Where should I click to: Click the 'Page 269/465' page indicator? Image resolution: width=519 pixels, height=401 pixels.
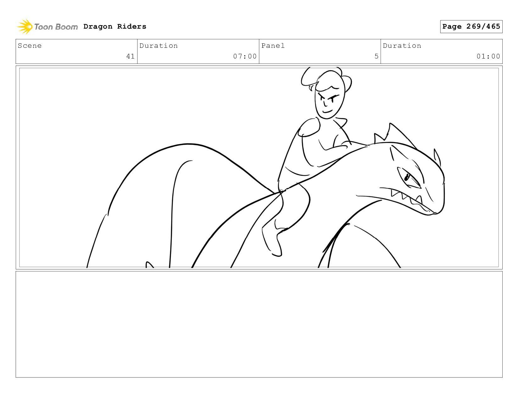tap(471, 26)
